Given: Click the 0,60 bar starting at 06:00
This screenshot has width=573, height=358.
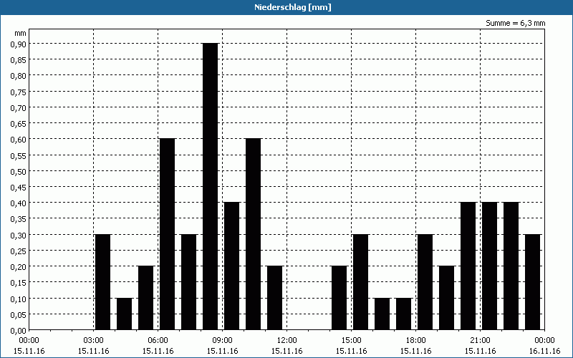Looking at the screenshot, I should coord(168,234).
